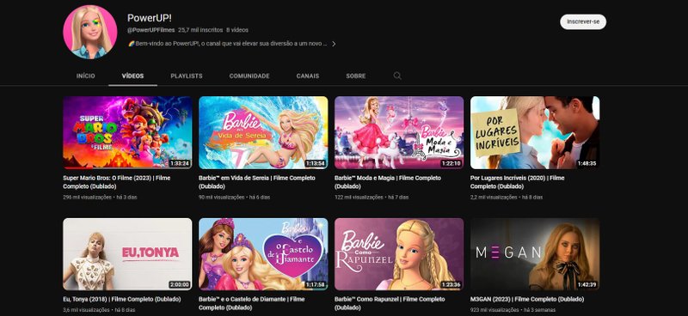The width and height of the screenshot is (688, 316).
Task: Click the 1:32:24 duration badge
Action: (x=180, y=163)
